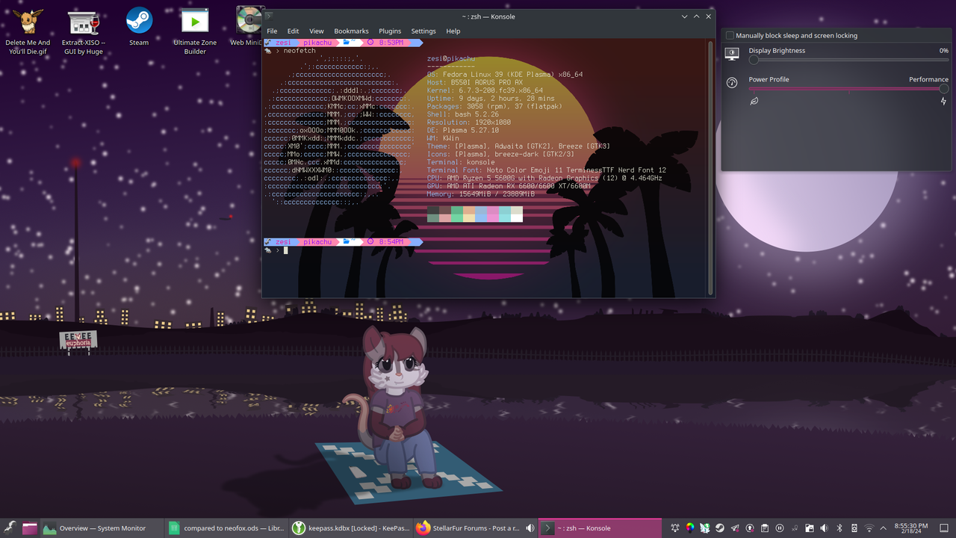Screen dimensions: 956x538
Task: Click the Konsole window title bar icon
Action: pos(269,16)
